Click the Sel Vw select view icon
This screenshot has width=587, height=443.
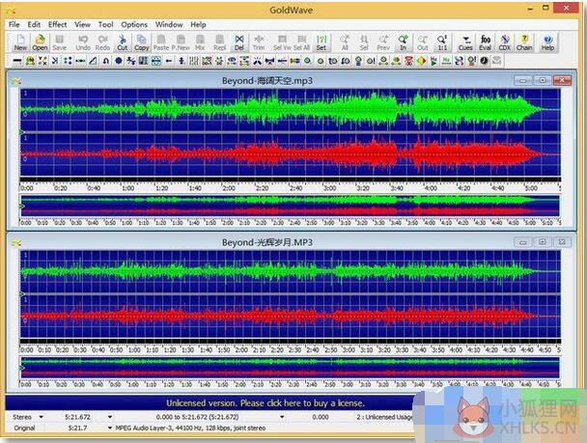(x=282, y=42)
